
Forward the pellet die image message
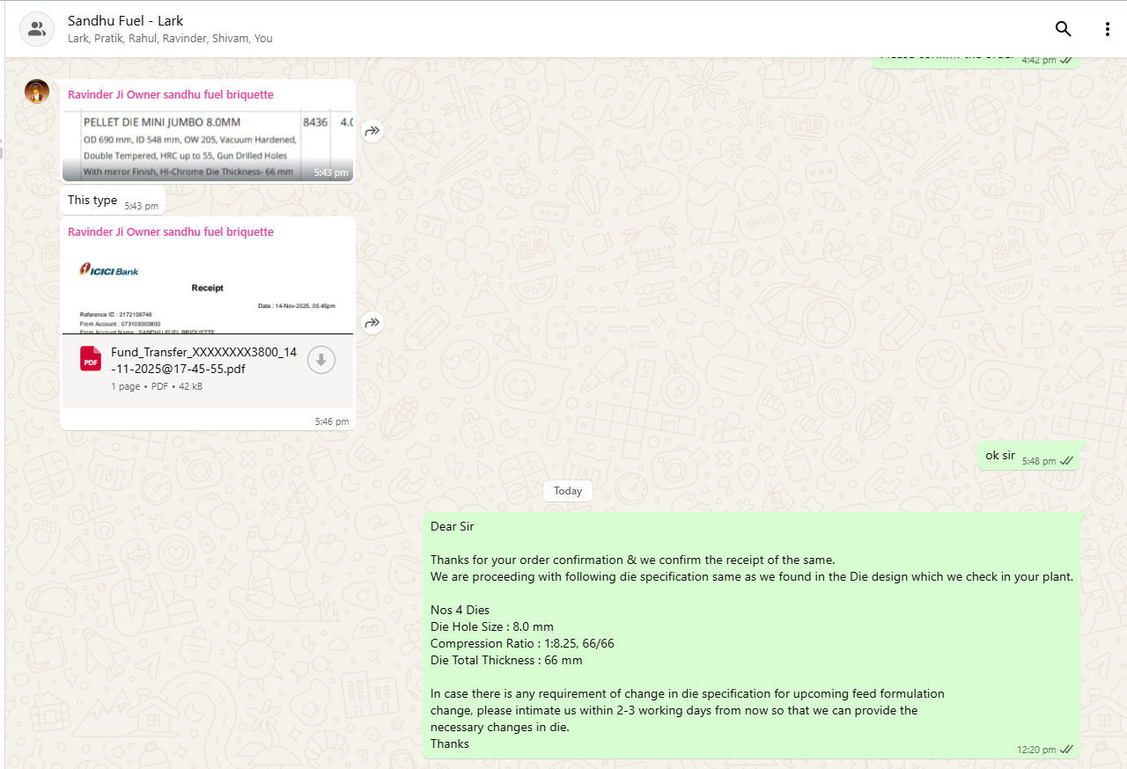point(372,131)
